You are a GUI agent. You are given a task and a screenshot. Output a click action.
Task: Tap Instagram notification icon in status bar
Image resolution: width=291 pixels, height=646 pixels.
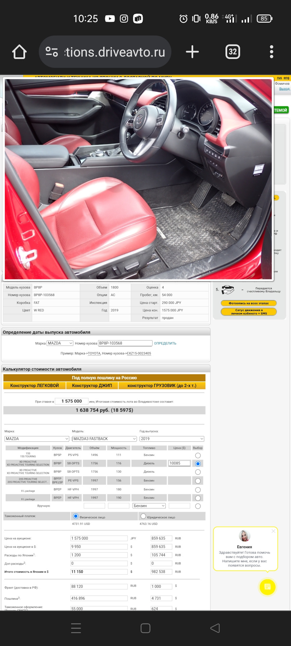point(124,19)
